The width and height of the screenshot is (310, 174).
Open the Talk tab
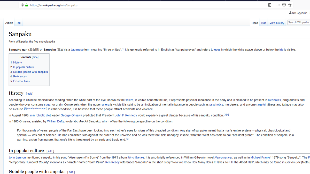coord(19,23)
